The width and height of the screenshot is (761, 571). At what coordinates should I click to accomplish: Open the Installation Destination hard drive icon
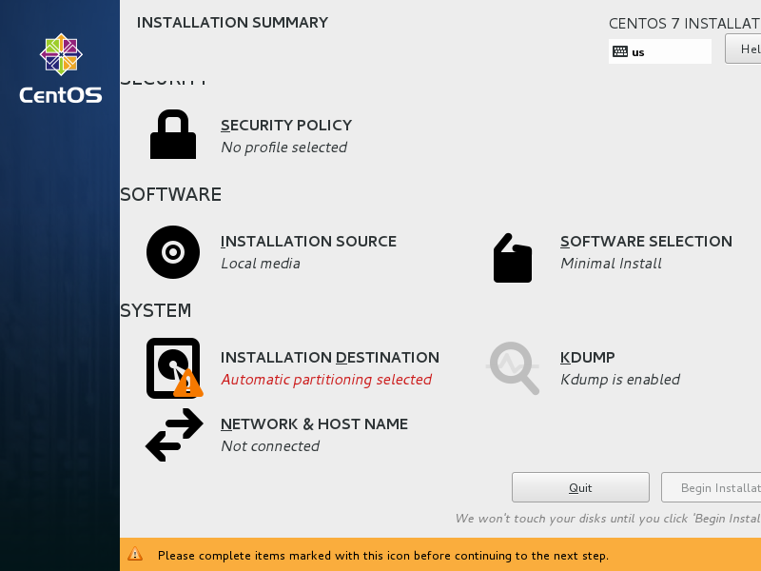[x=174, y=368]
